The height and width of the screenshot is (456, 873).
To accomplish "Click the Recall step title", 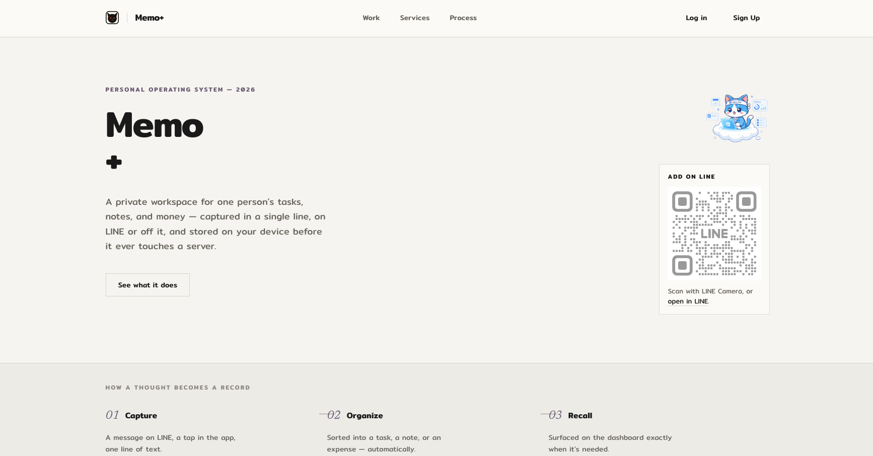I will [580, 416].
